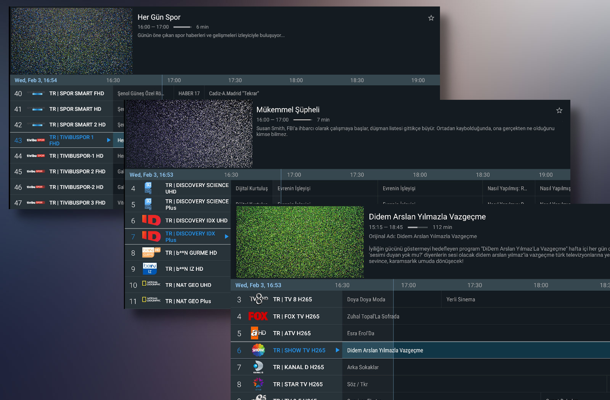
Task: Expand the TiViBUSPOR 1 FHD arrow
Action: coord(108,140)
